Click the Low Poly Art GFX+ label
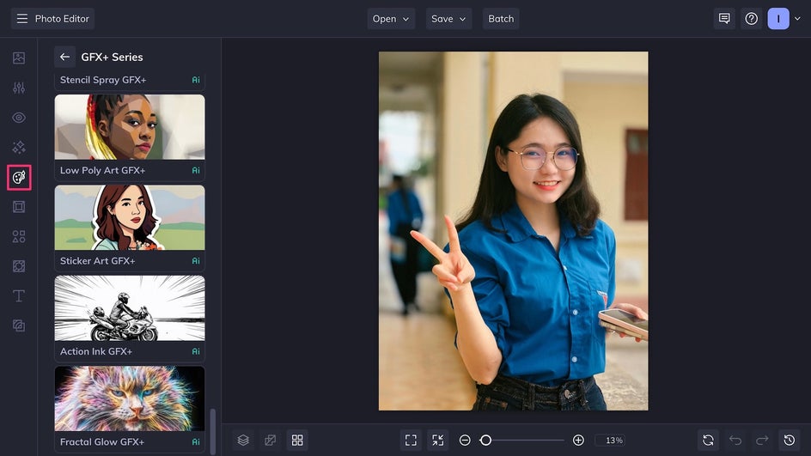This screenshot has width=811, height=456. click(x=102, y=170)
